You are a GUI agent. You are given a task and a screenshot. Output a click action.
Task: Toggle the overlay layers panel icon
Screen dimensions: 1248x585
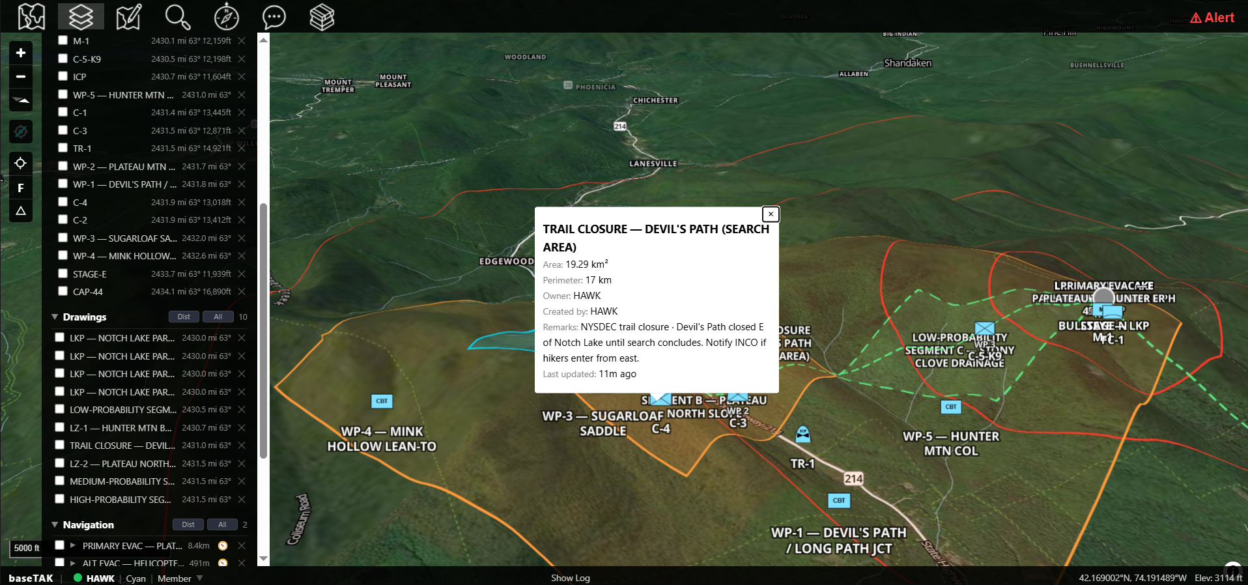[x=81, y=16]
